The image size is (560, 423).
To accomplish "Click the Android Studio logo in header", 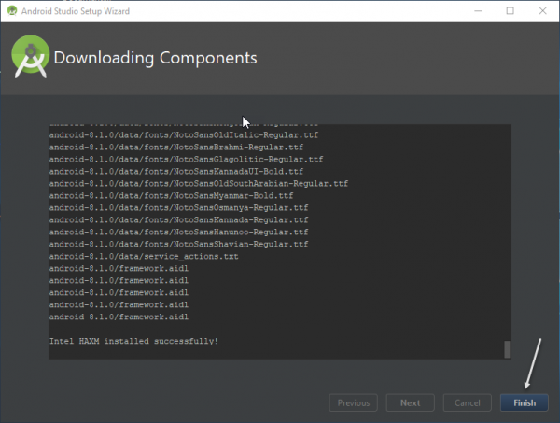I will tap(31, 56).
